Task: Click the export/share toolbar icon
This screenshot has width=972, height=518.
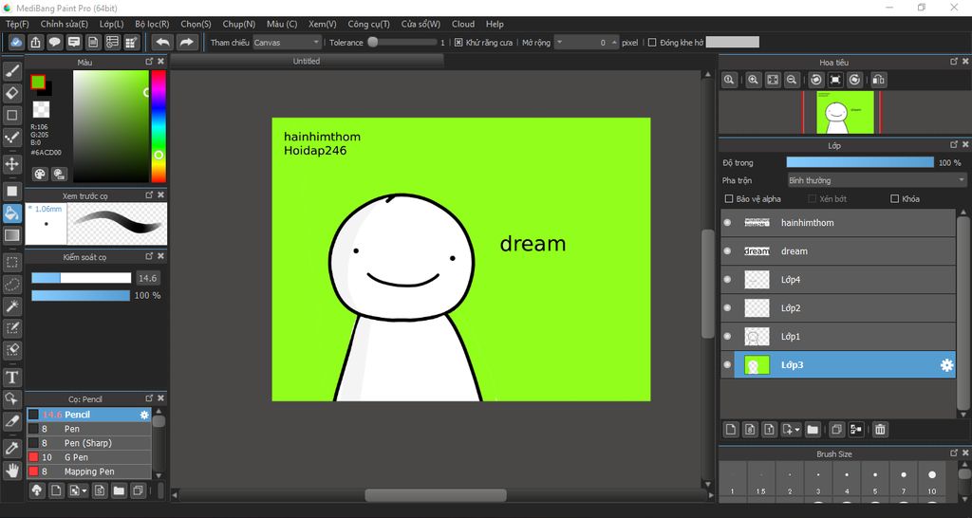Action: point(35,42)
